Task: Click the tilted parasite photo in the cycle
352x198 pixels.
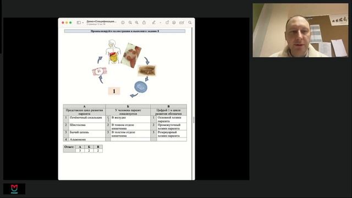Action: coord(131,56)
